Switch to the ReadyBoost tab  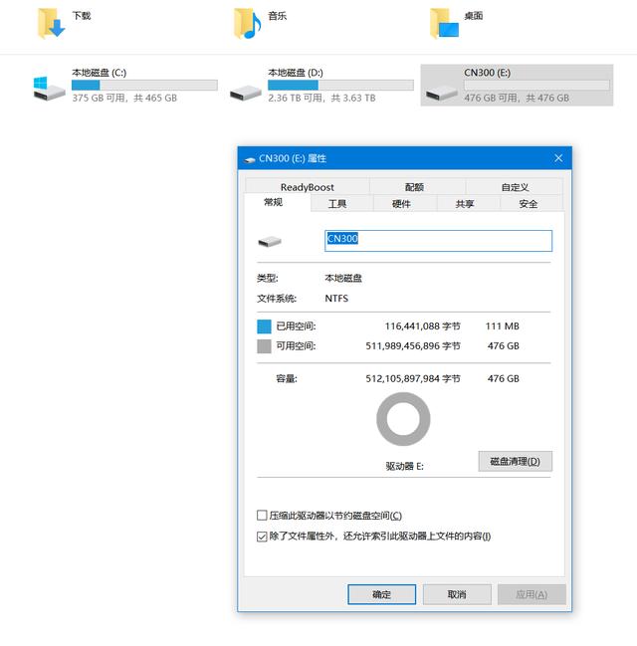coord(307,187)
